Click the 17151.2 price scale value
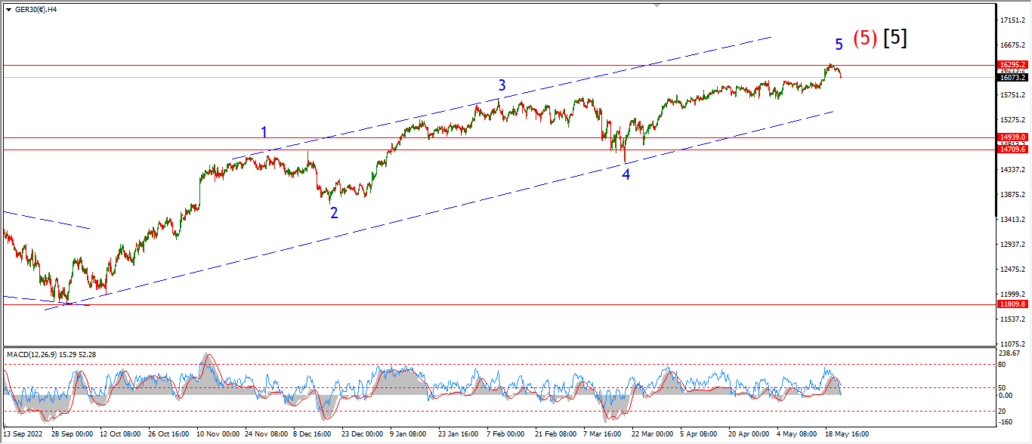Viewport: 1032px width, 444px height. pos(1012,20)
